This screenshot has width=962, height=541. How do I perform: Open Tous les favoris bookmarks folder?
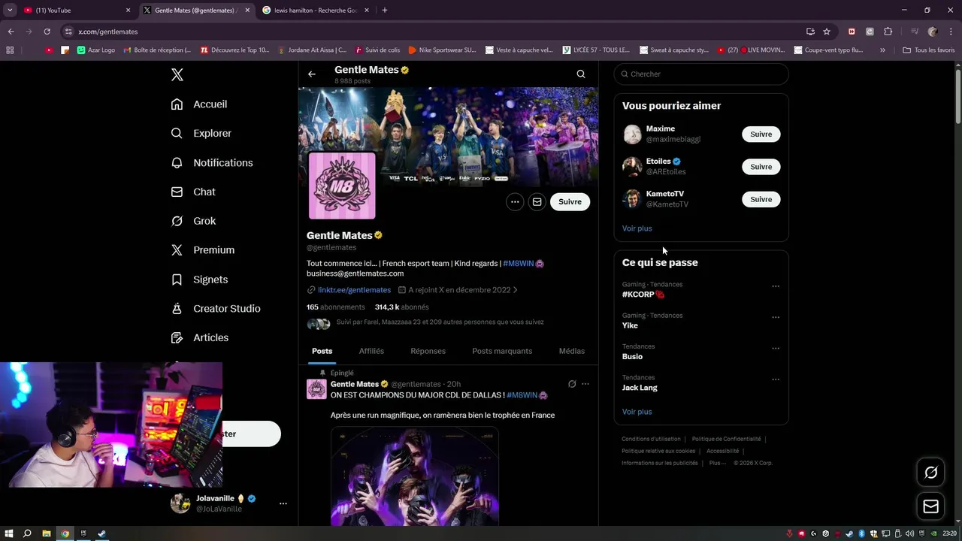point(928,50)
